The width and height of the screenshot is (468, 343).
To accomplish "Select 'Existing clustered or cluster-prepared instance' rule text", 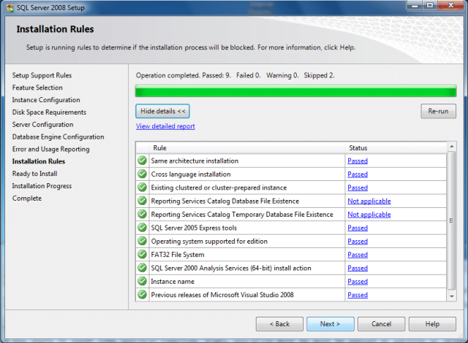I will pos(219,188).
